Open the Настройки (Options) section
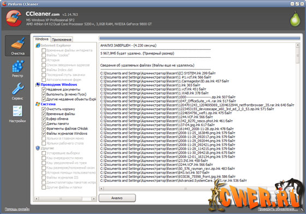 [x=17, y=114]
